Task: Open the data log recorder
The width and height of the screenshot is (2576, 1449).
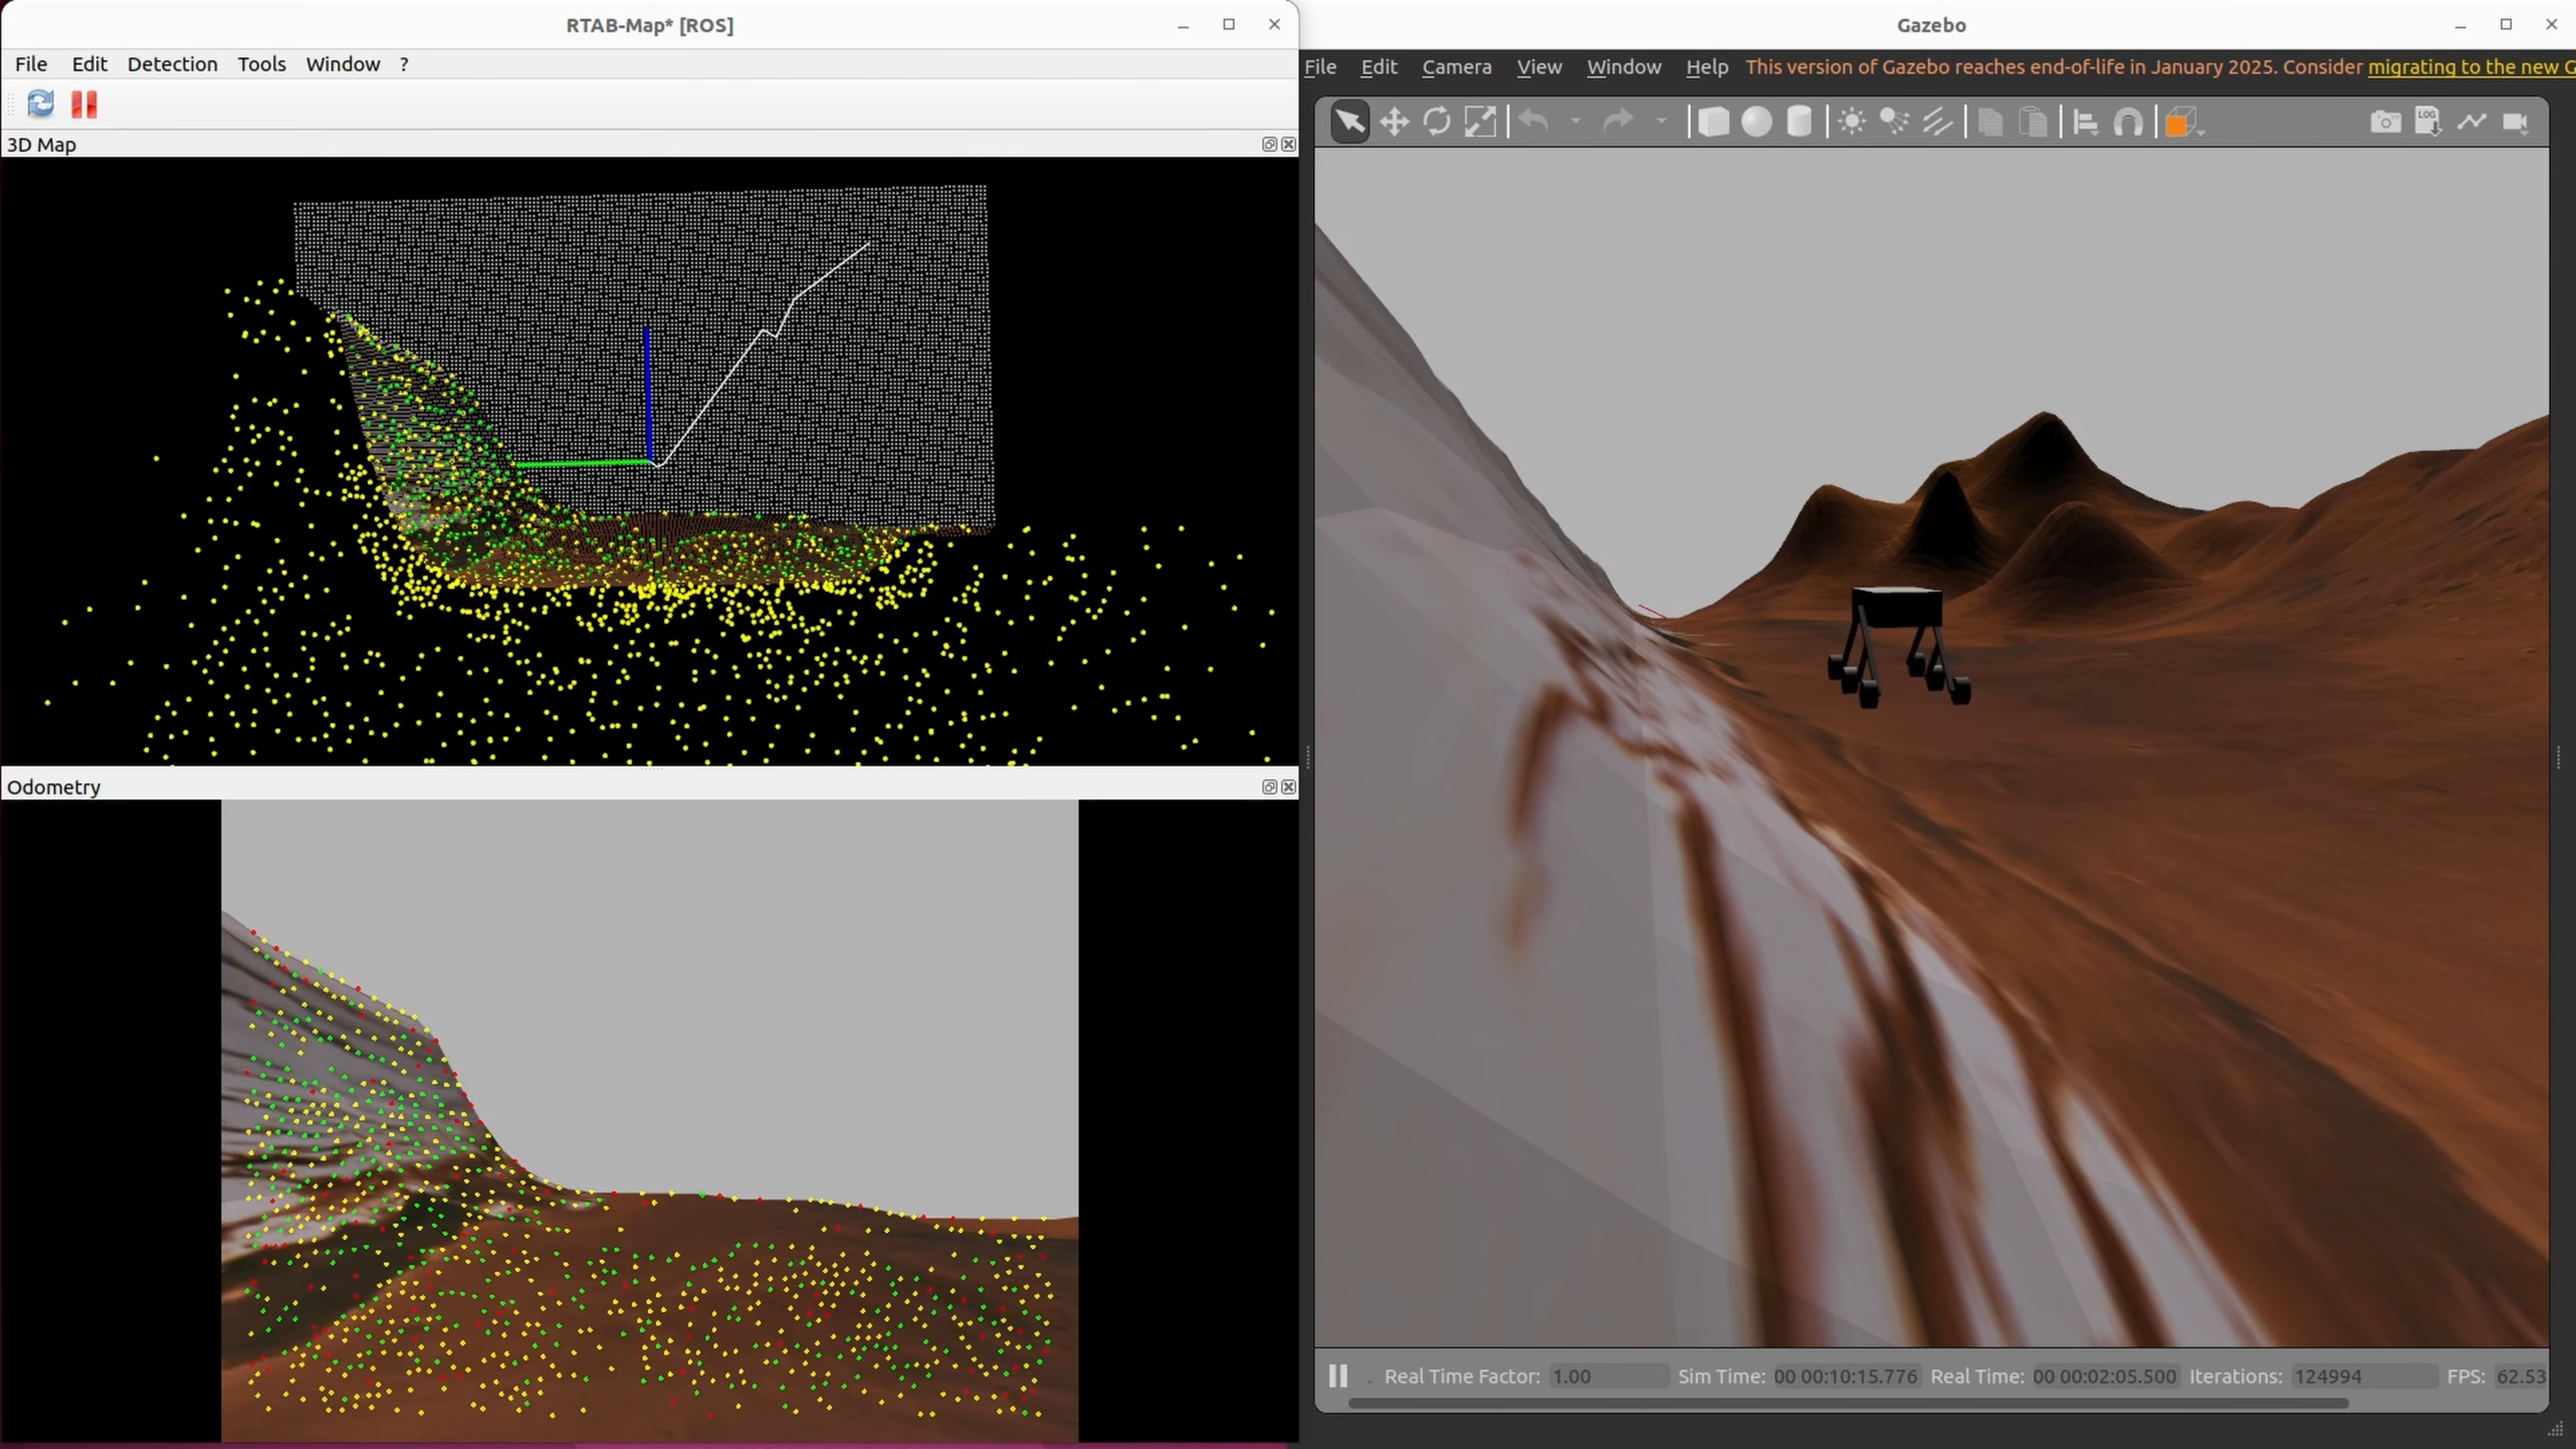Action: click(2428, 122)
